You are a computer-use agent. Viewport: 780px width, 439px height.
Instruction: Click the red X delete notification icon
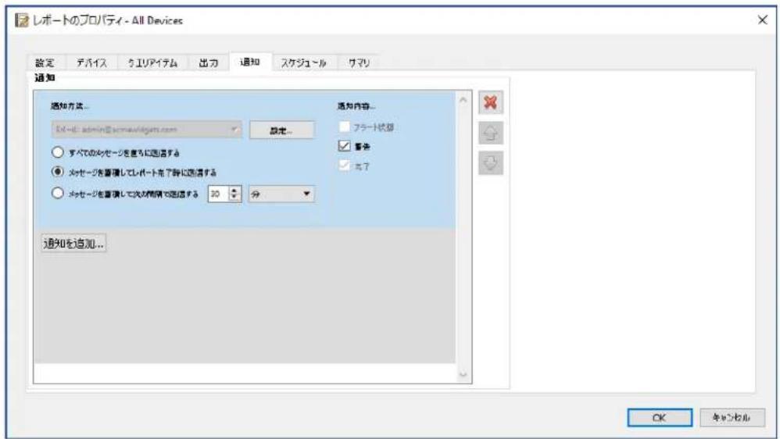(491, 102)
